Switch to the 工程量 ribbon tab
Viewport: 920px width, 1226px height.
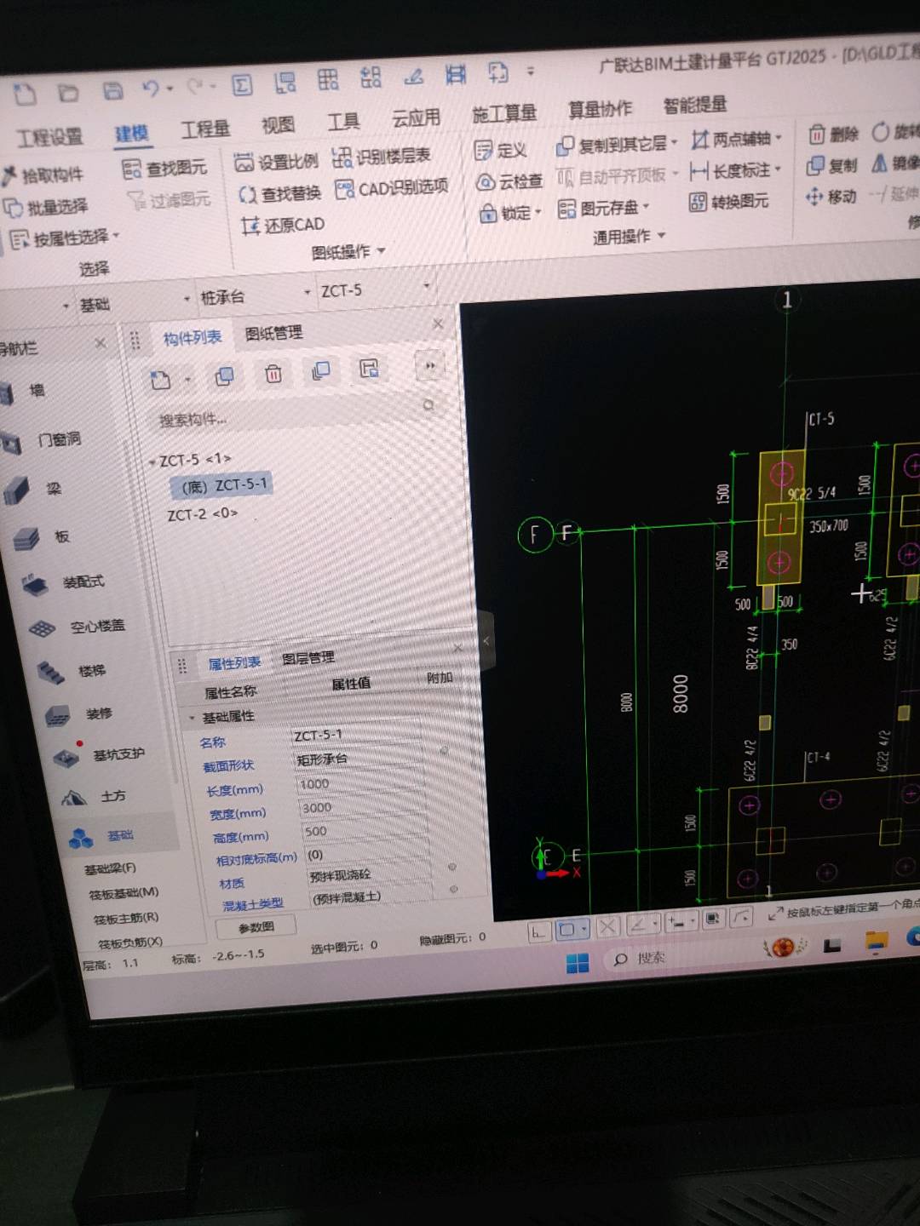tap(205, 129)
